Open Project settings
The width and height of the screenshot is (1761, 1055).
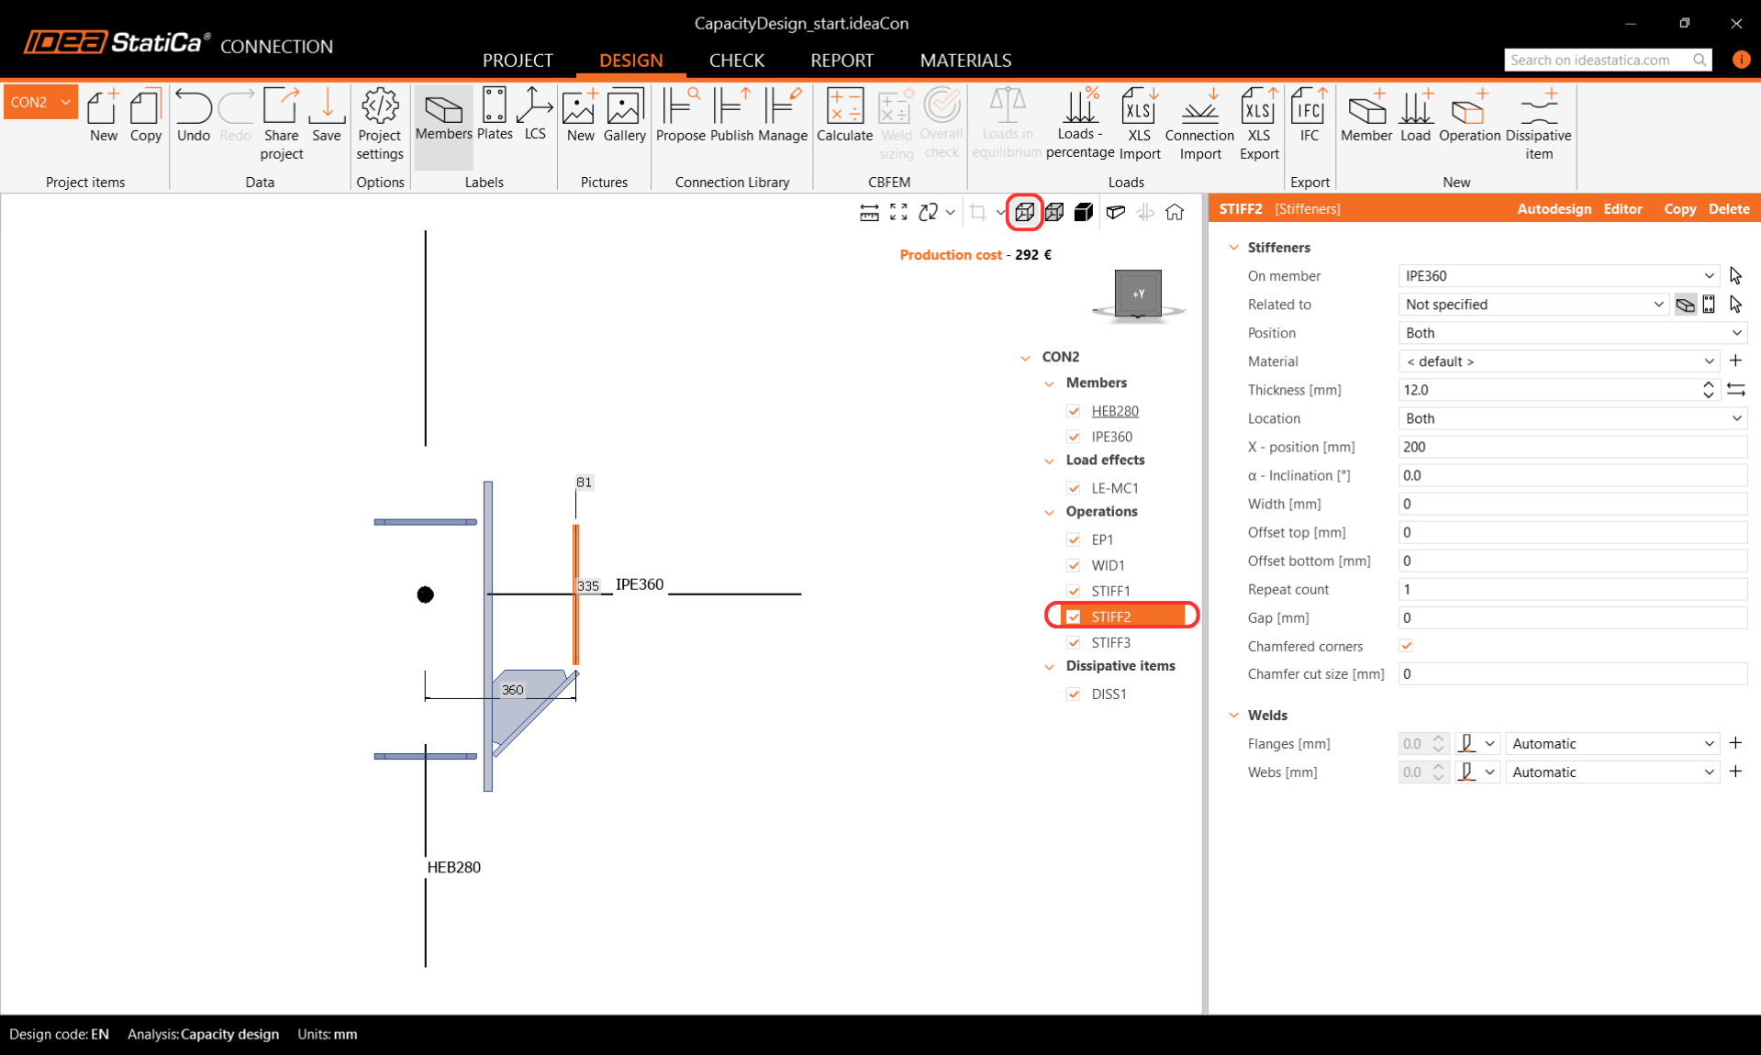coord(379,125)
